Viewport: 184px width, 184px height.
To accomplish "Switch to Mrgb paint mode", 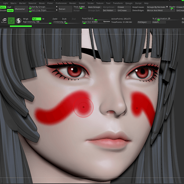I will (26, 19).
